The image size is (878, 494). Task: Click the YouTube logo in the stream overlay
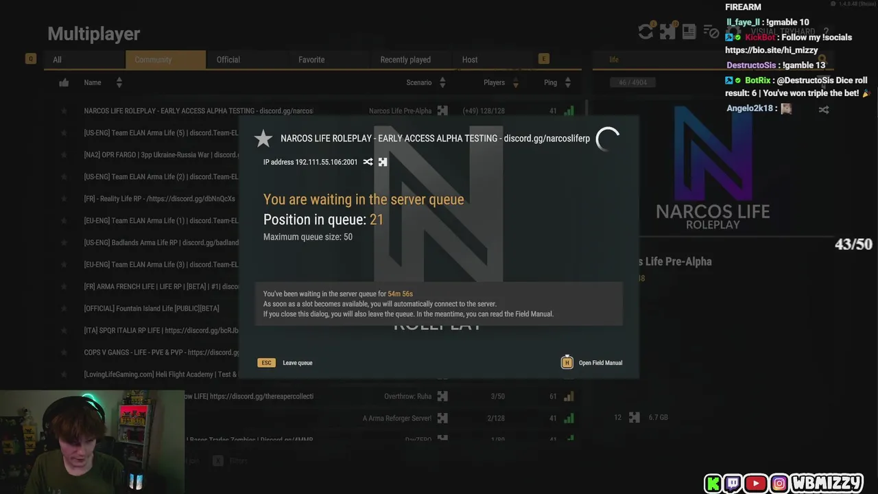756,483
